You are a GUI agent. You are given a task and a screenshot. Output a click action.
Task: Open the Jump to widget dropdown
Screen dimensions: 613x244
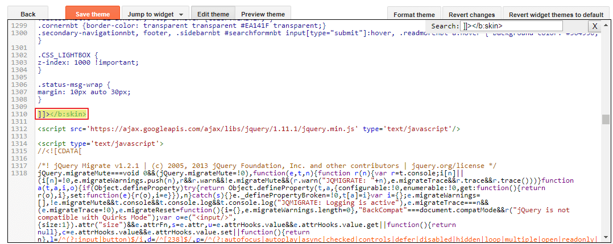[x=155, y=14]
